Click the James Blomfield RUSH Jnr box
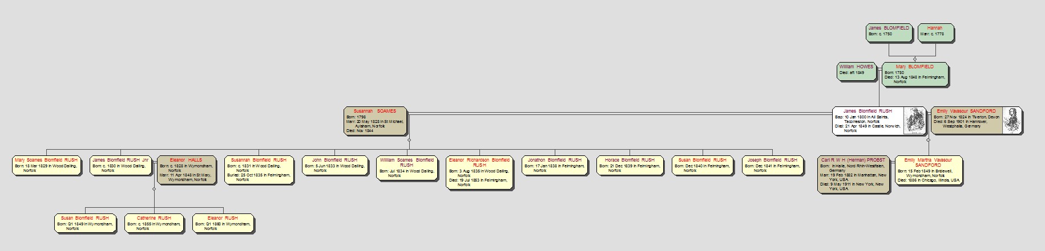This screenshot has width=1045, height=251. pos(120,165)
